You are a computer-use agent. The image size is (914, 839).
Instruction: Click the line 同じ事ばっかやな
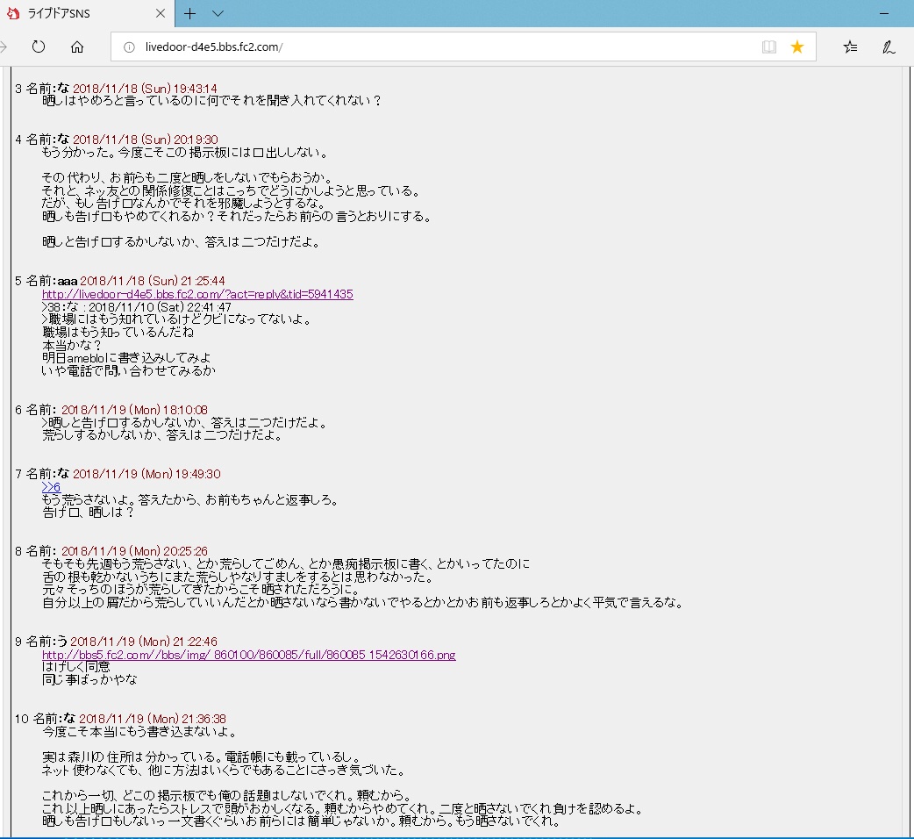(x=89, y=680)
